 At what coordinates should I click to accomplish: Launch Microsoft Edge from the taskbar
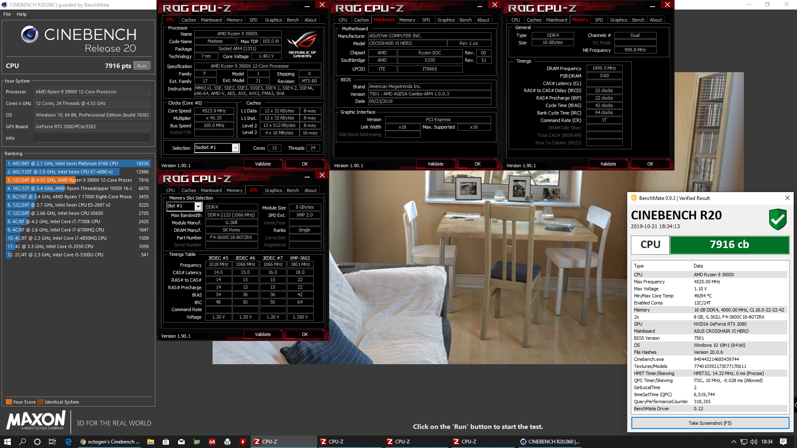68,442
